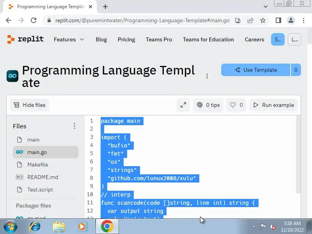312x234 pixels.
Task: Click the install app icon
Action: [238, 20]
